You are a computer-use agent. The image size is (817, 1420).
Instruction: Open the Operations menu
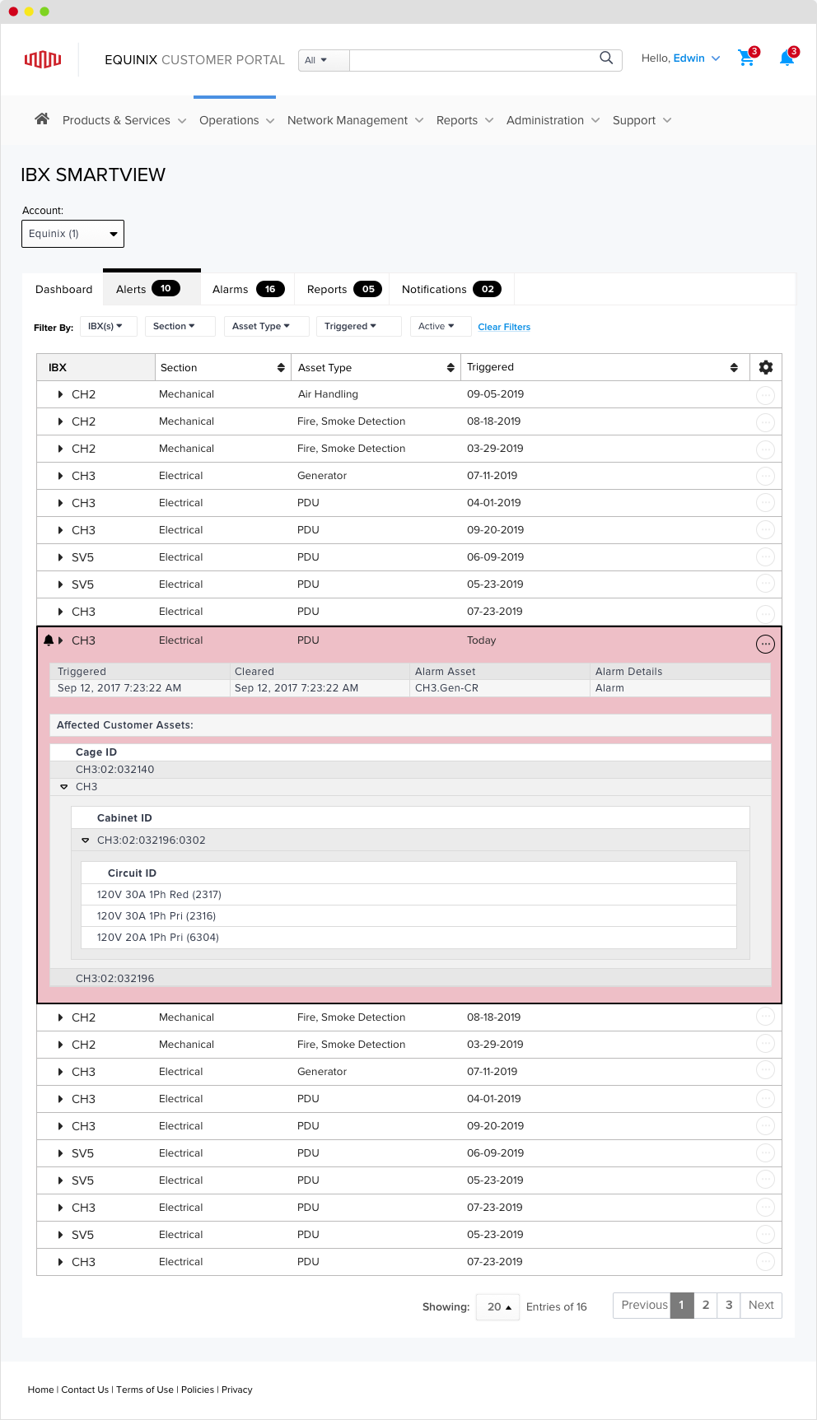[x=236, y=120]
